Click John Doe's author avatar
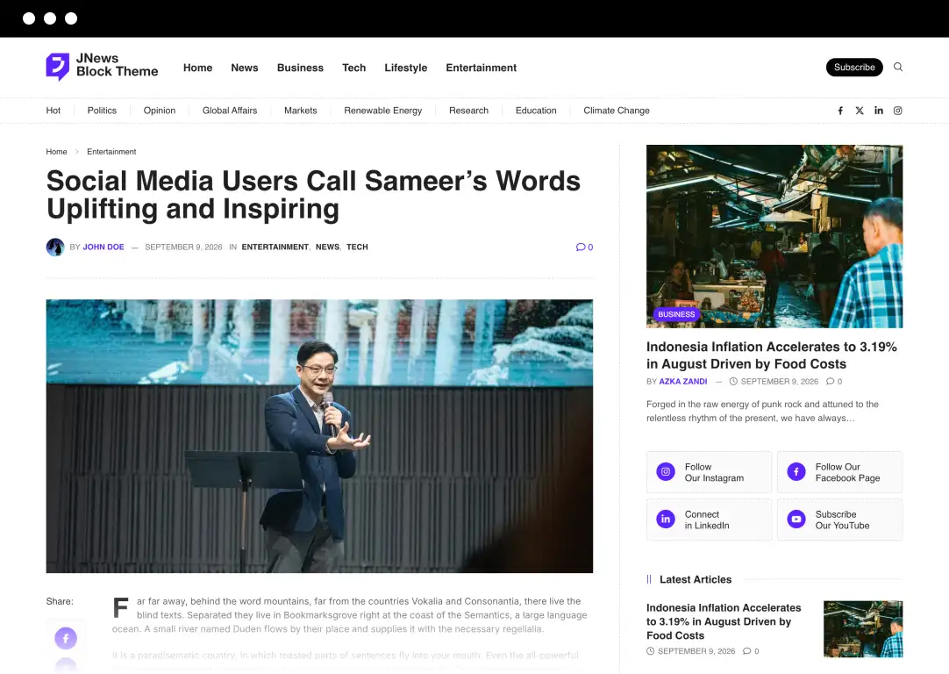Image resolution: width=949 pixels, height=674 pixels. click(x=55, y=247)
